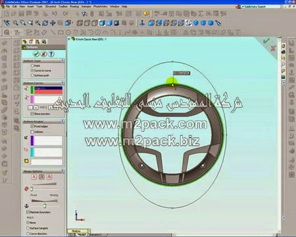Accept the feature via the green corner checkmark
The image size is (296, 237).
[x=266, y=41]
